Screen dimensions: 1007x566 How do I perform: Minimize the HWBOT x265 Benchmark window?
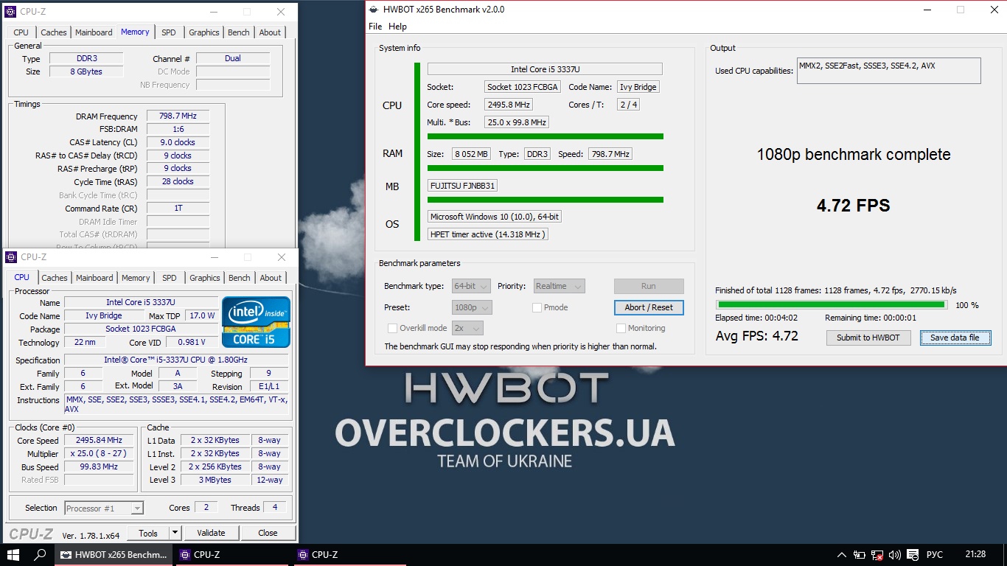click(927, 10)
